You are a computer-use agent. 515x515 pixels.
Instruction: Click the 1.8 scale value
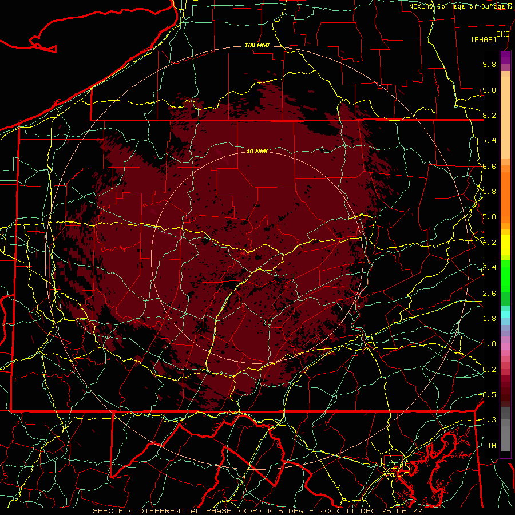tap(489, 319)
